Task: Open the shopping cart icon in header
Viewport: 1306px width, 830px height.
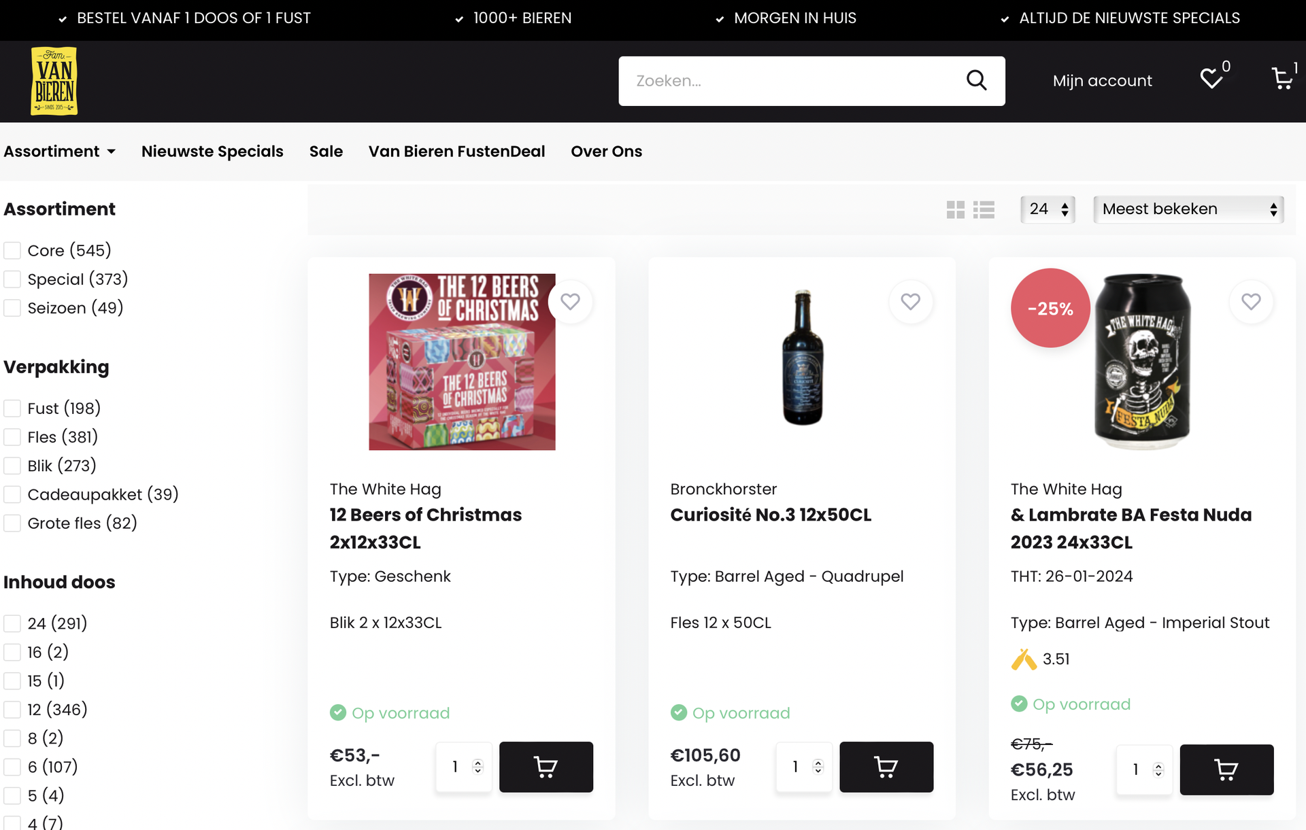Action: pos(1282,79)
